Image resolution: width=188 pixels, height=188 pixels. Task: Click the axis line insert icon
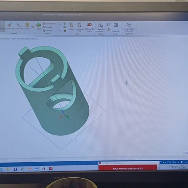point(60,27)
